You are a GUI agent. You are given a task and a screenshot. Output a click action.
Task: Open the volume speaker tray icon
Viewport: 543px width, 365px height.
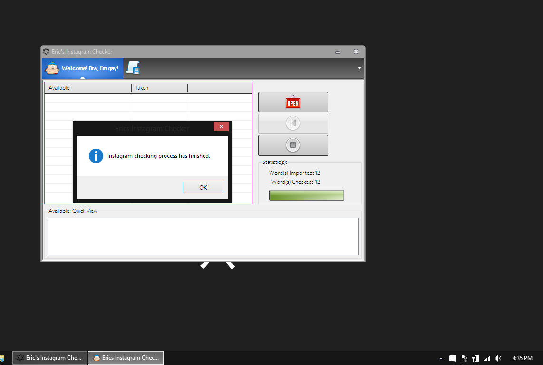tap(498, 358)
